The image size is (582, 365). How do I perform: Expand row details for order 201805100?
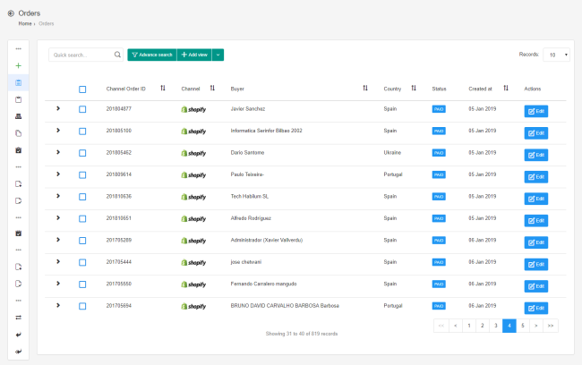point(58,131)
